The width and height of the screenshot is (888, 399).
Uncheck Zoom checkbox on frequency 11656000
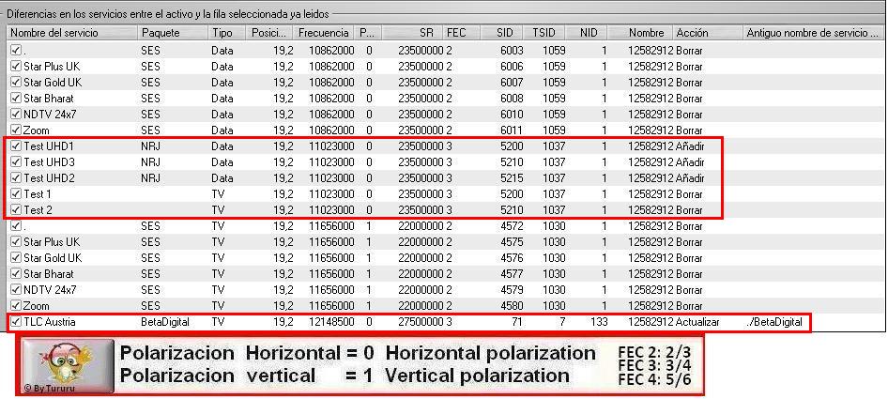(x=16, y=305)
